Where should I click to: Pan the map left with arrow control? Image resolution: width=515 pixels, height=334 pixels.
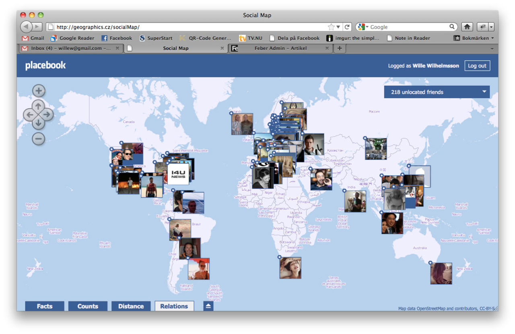(29, 115)
